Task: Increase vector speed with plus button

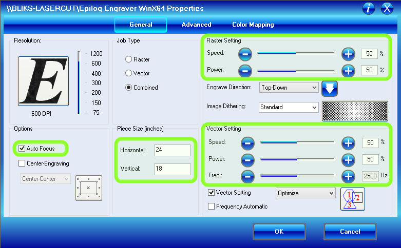Action: [x=348, y=143]
